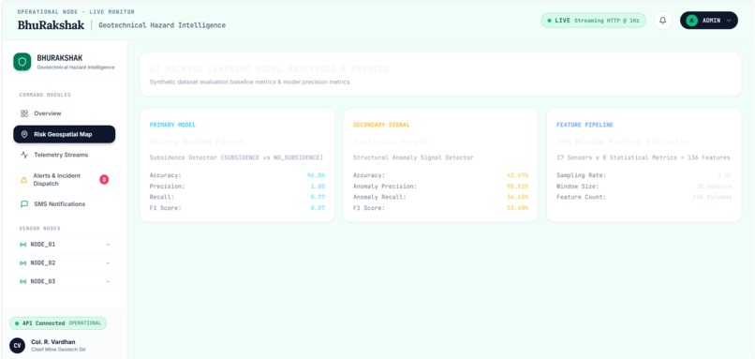755x359 pixels.
Task: Click 'OPERATIONAL NODE · LIVE MONITOR' header text
Action: pos(76,12)
